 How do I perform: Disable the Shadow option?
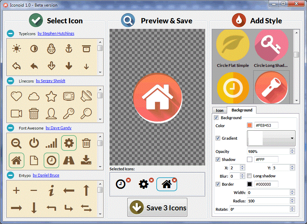tap(218, 159)
